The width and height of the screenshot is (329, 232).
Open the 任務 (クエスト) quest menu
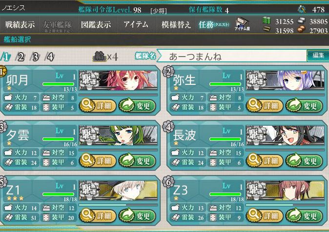(x=214, y=24)
